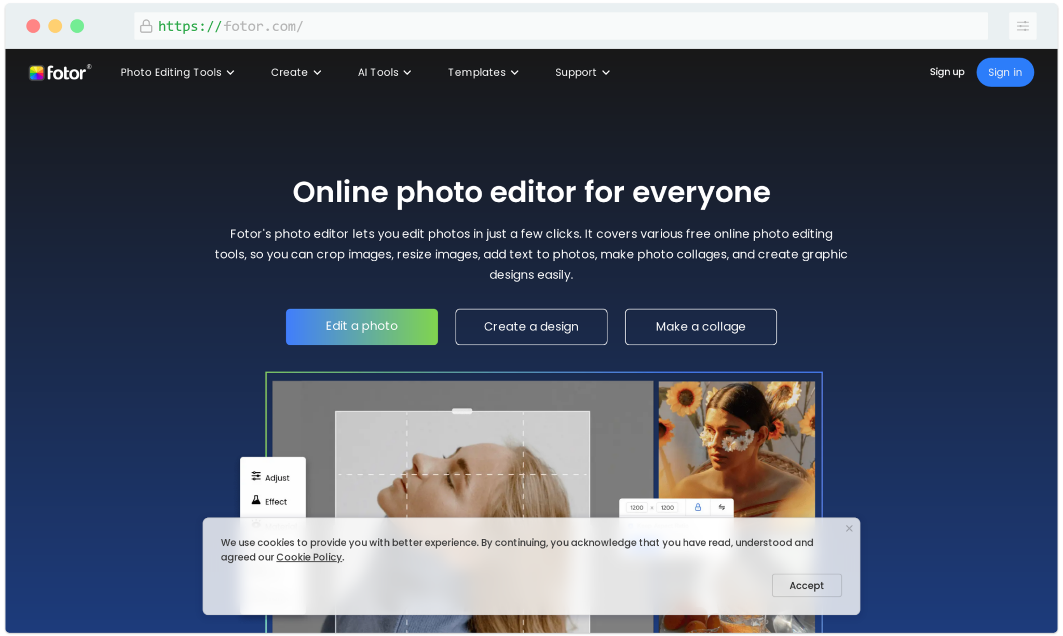Click the Adjust sliders icon
Viewport: 1063px width, 636px height.
click(x=256, y=476)
